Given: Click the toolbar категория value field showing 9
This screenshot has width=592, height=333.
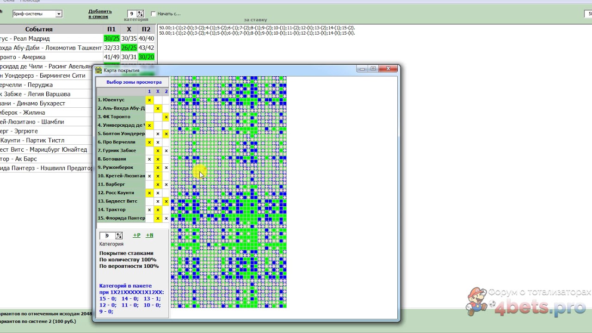Looking at the screenshot, I should [x=132, y=14].
